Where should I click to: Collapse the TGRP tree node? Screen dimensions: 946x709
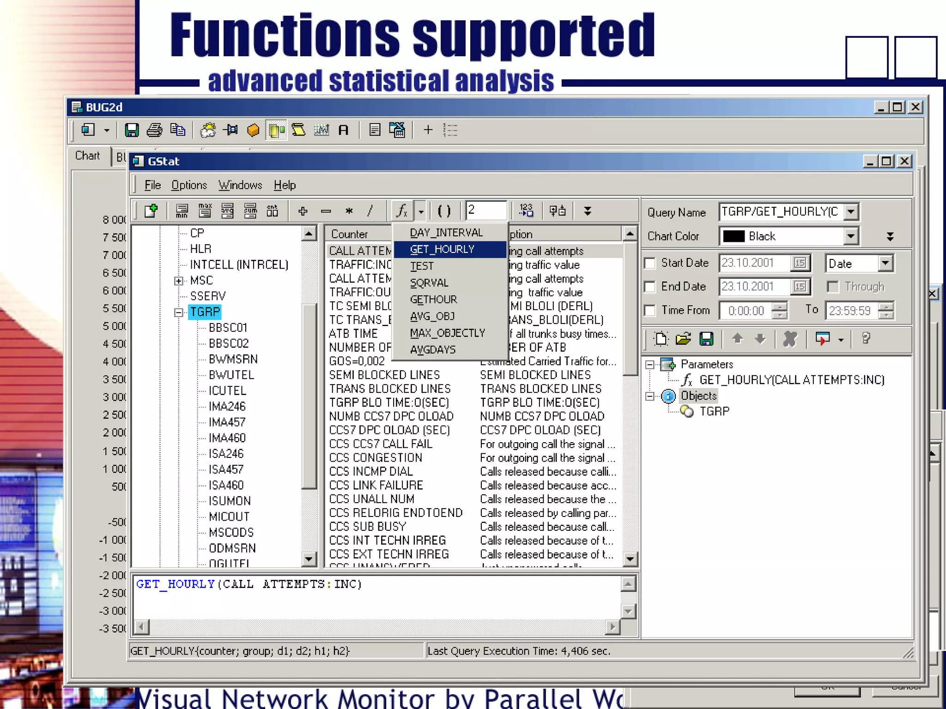(179, 312)
